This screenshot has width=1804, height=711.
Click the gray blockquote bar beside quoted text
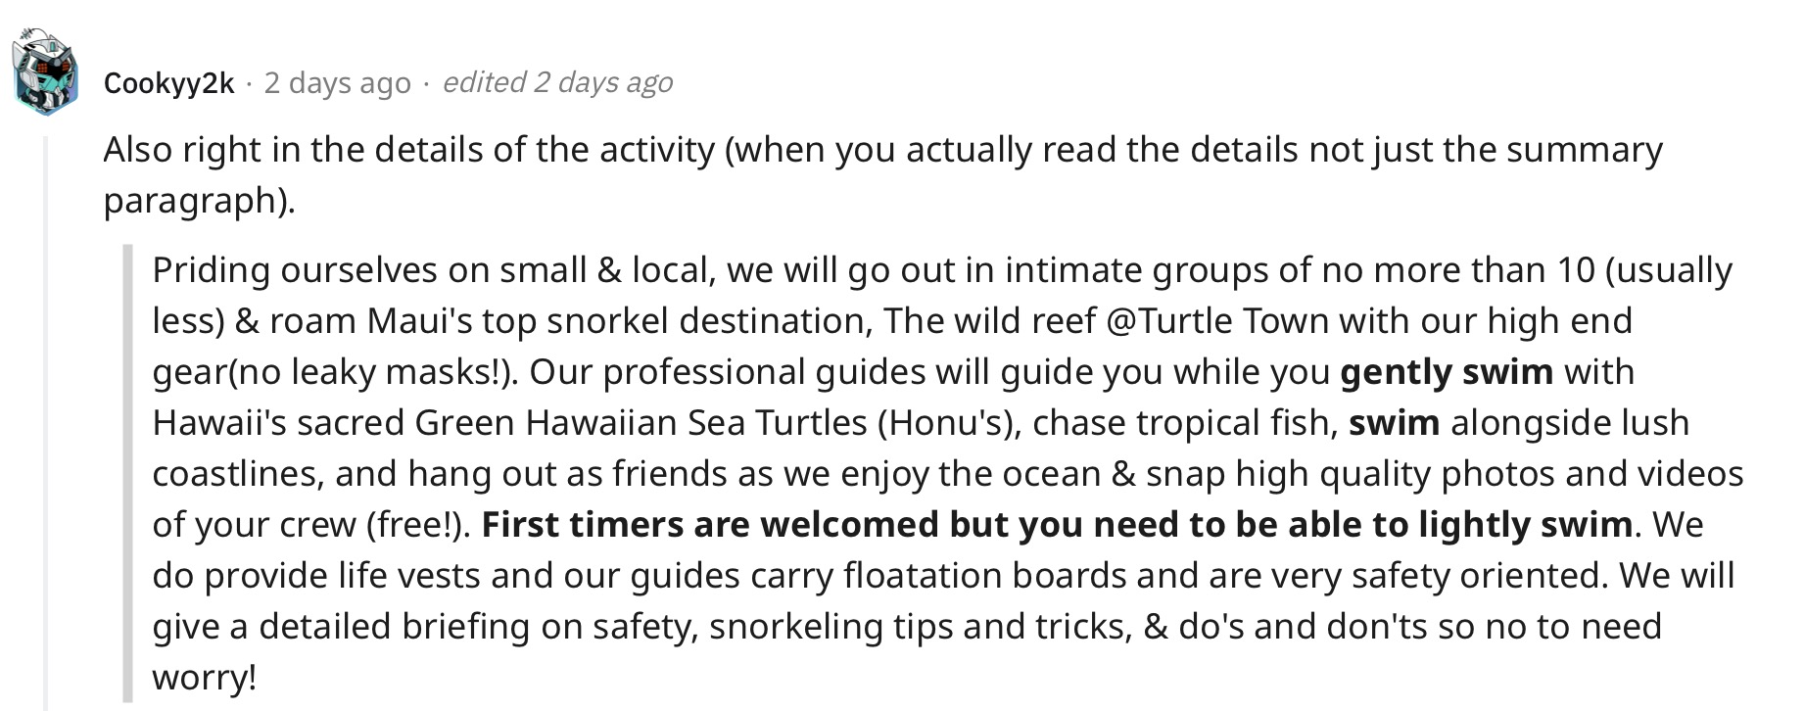127,473
